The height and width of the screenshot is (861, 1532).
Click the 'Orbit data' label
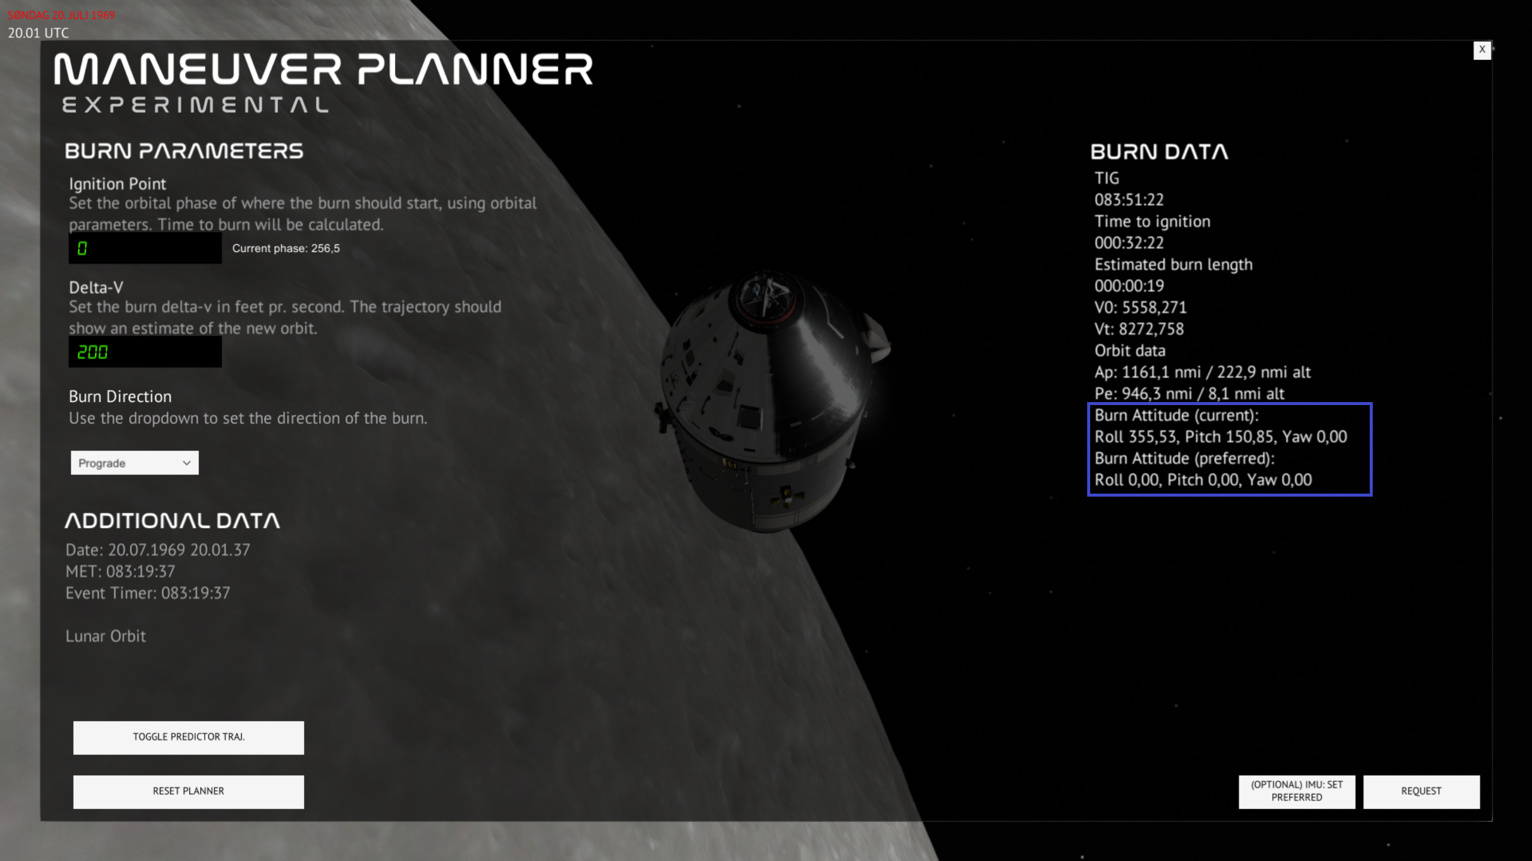(x=1130, y=351)
